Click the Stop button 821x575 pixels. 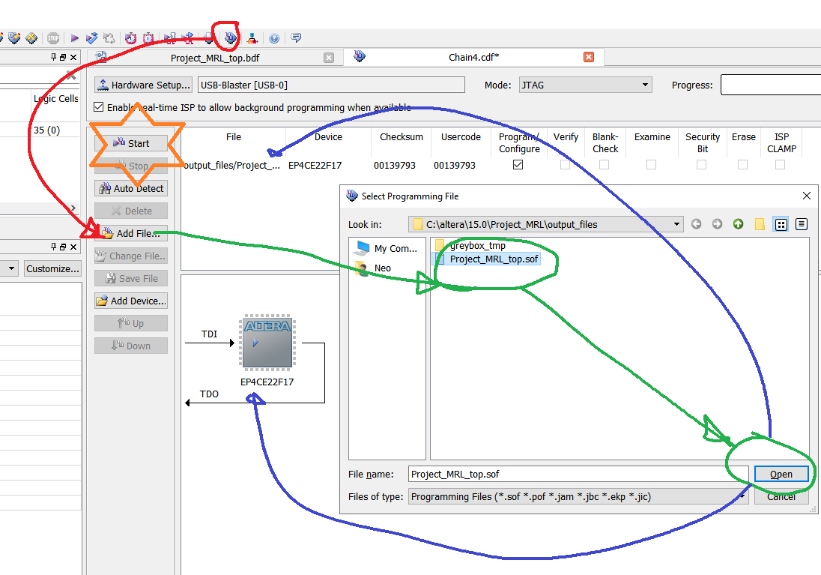click(131, 166)
